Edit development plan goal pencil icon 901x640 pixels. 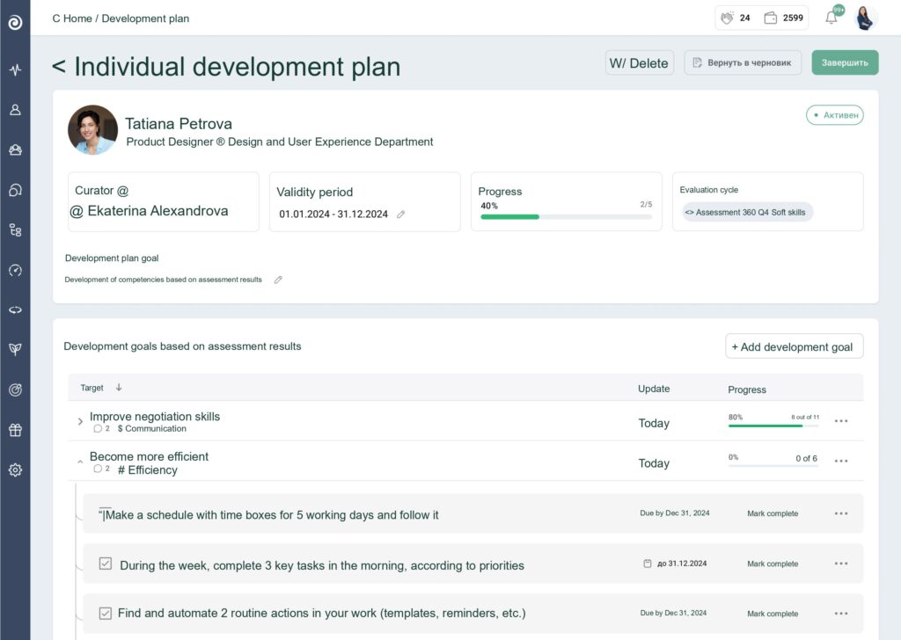coord(278,280)
